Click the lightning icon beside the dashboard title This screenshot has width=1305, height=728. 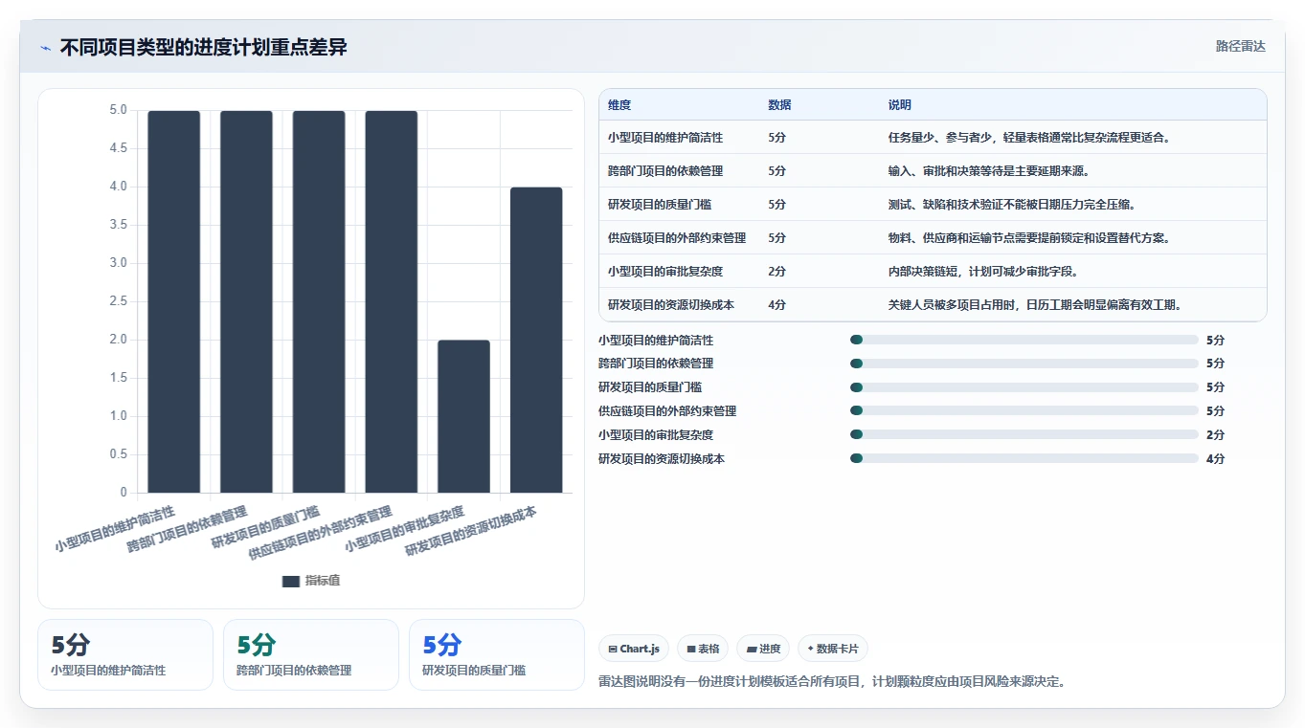pos(46,48)
